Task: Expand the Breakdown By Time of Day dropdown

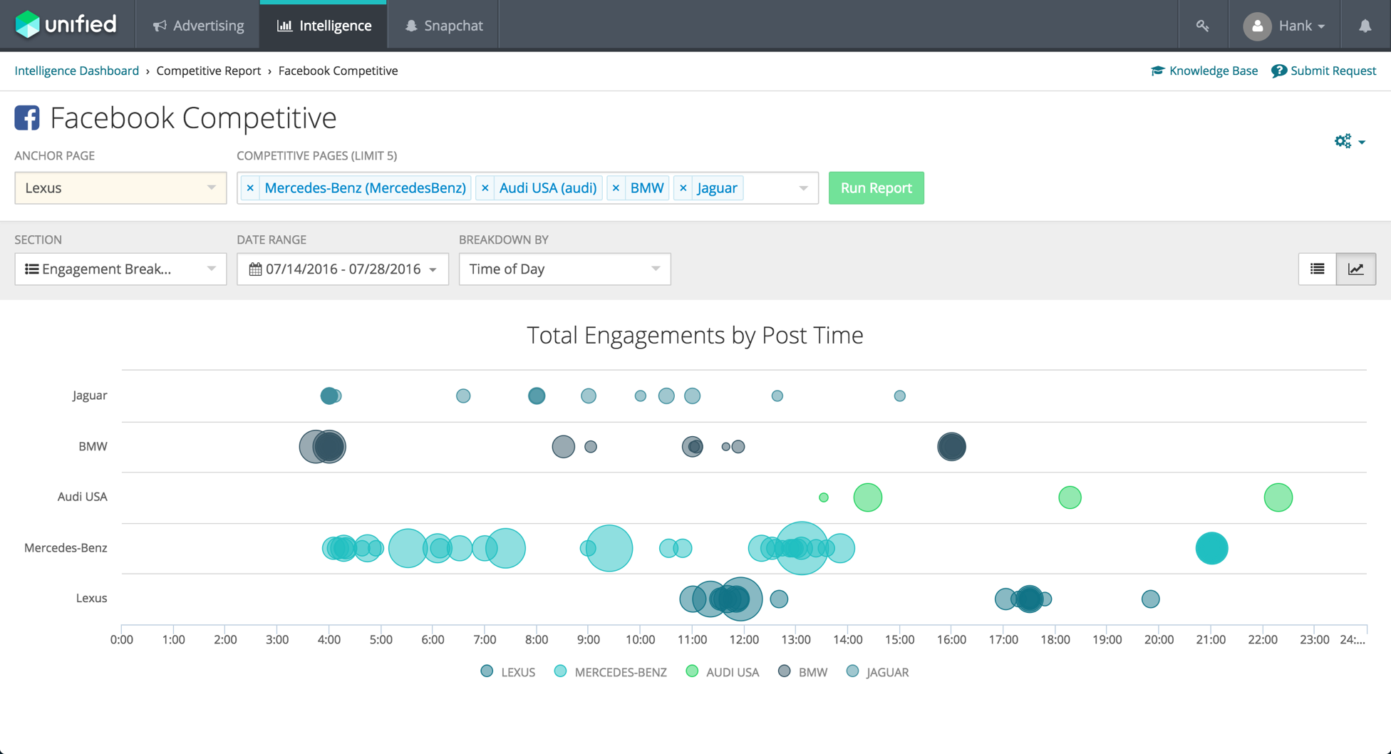Action: 564,269
